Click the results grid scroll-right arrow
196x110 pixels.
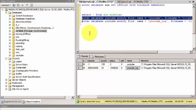(x=193, y=96)
